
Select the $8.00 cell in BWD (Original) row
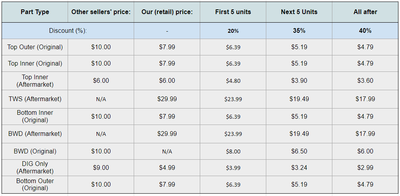tap(233, 151)
